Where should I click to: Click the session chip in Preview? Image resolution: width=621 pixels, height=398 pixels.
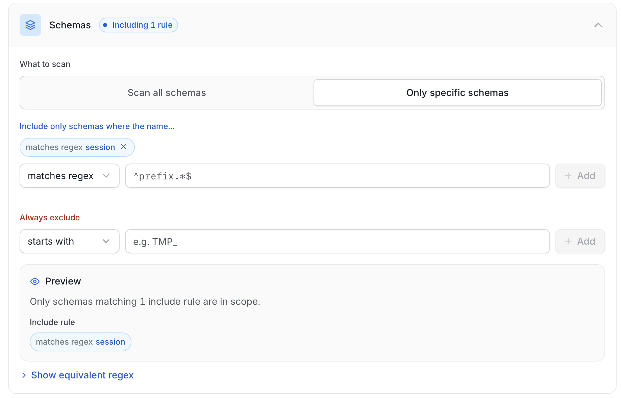tap(80, 342)
